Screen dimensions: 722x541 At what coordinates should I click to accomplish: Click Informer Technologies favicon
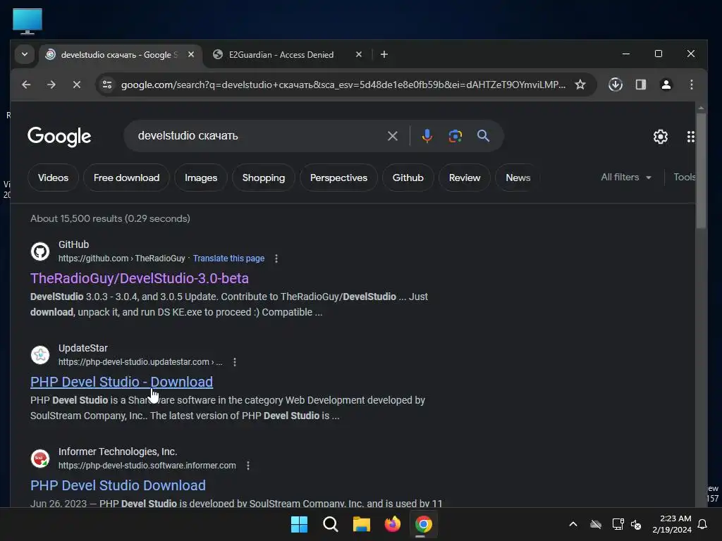coord(40,459)
